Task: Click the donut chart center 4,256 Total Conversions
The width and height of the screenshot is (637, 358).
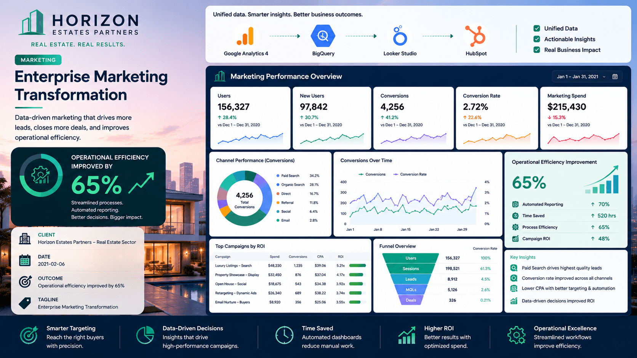Action: 245,200
